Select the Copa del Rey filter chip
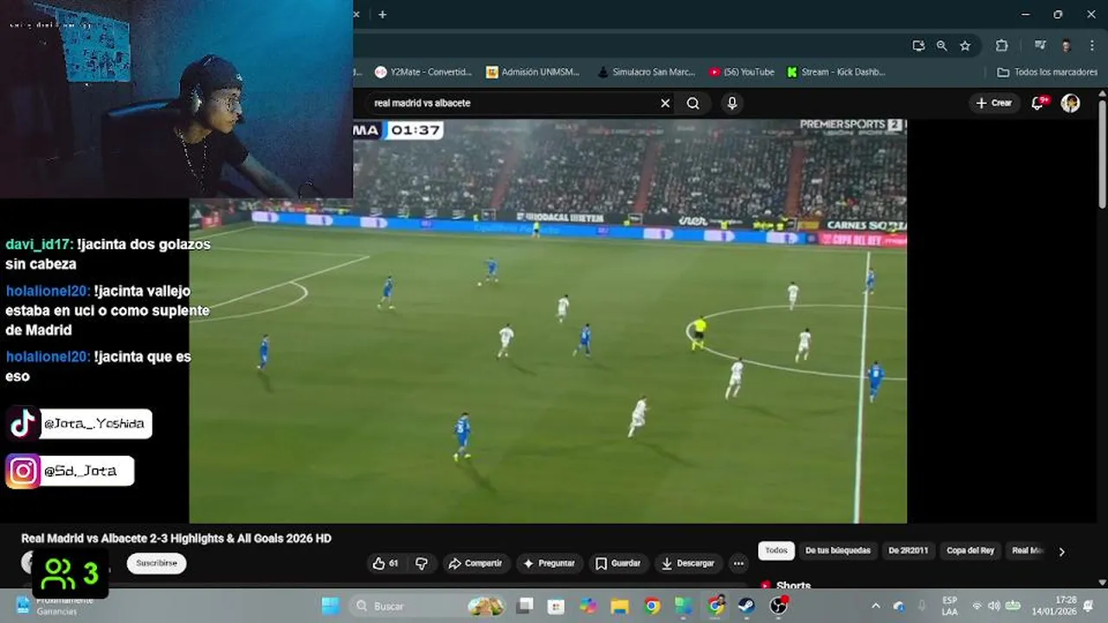Image resolution: width=1108 pixels, height=623 pixels. tap(970, 550)
